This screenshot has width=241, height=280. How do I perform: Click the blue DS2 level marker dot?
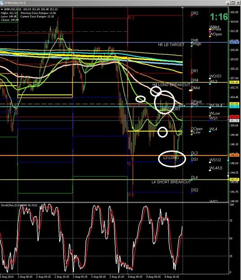192,192
